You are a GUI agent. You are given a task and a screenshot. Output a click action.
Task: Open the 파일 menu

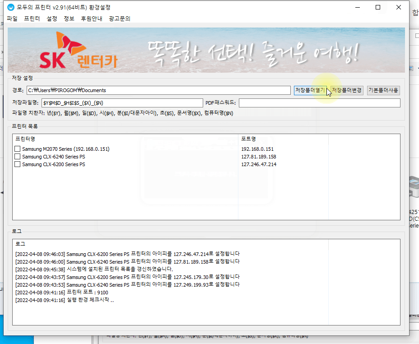(12, 19)
